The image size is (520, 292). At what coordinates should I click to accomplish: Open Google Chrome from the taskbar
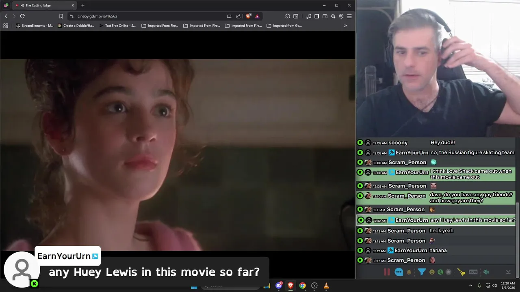point(302,286)
